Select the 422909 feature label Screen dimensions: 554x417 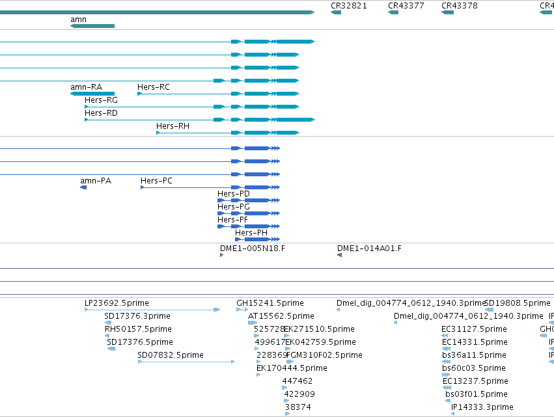pos(299,394)
